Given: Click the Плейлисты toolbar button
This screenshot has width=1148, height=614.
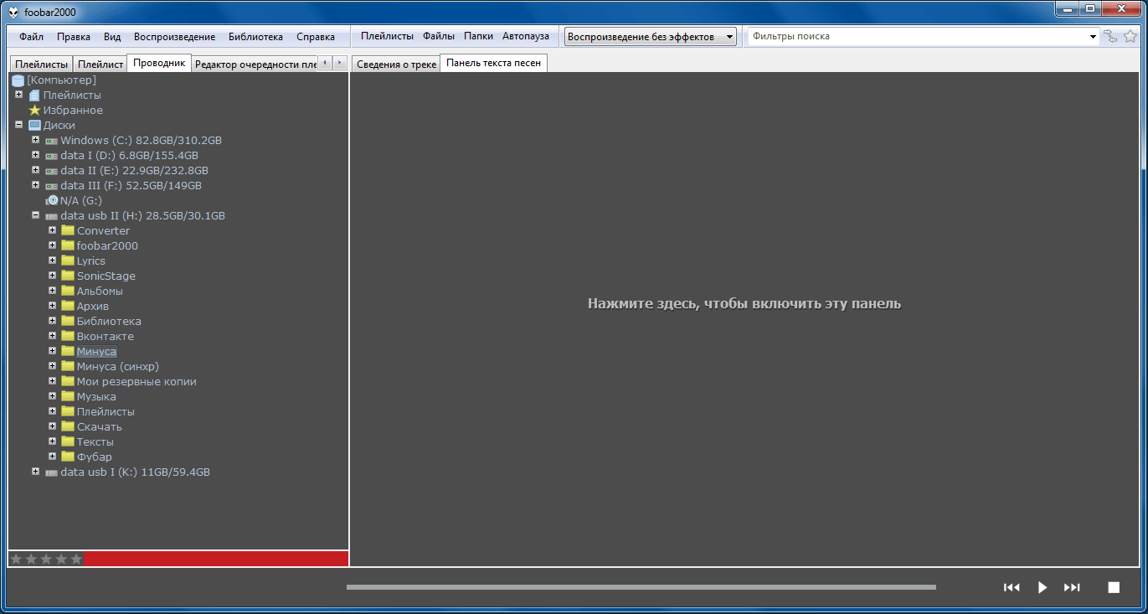Looking at the screenshot, I should [x=387, y=36].
